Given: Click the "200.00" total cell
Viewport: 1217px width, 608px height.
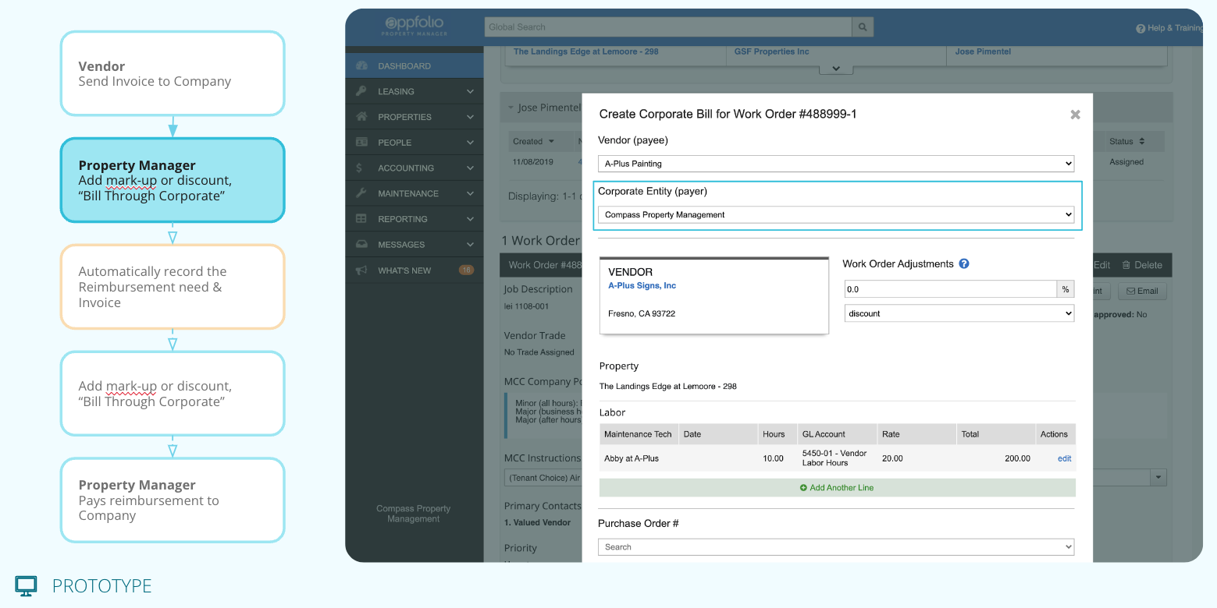Looking at the screenshot, I should coord(1017,459).
